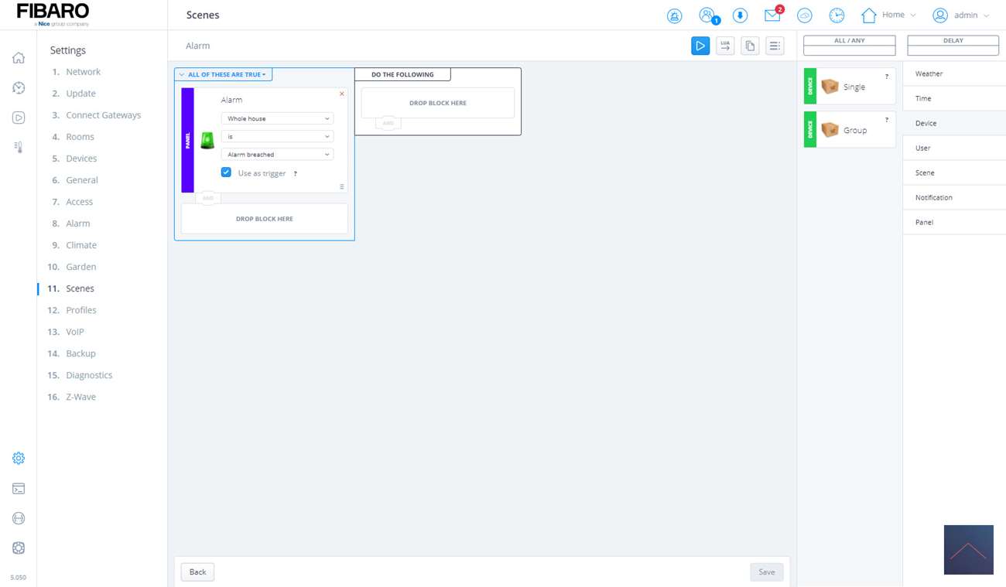The width and height of the screenshot is (1006, 587).
Task: Remove the Alarm block with red X
Action: 341,94
